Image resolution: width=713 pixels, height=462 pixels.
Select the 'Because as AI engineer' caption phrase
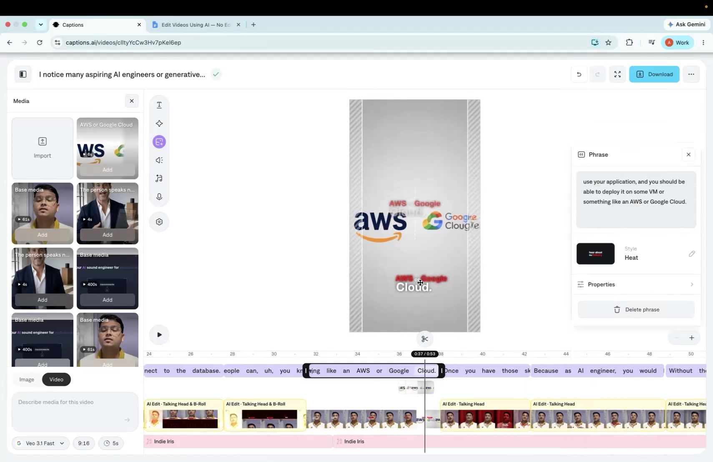pos(597,371)
